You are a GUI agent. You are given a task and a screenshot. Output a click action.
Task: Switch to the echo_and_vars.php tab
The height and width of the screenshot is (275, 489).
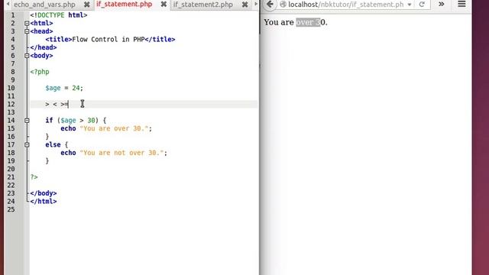click(x=44, y=5)
